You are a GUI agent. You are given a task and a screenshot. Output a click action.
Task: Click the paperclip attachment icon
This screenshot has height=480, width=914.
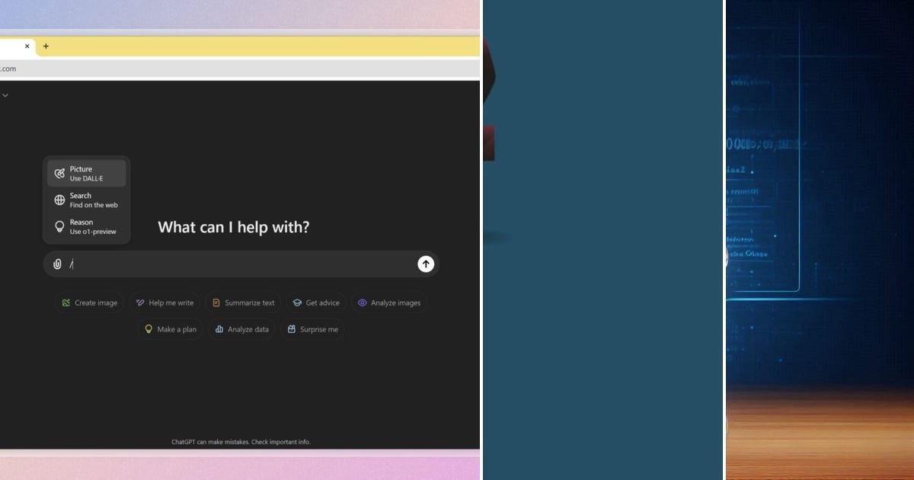(x=57, y=264)
